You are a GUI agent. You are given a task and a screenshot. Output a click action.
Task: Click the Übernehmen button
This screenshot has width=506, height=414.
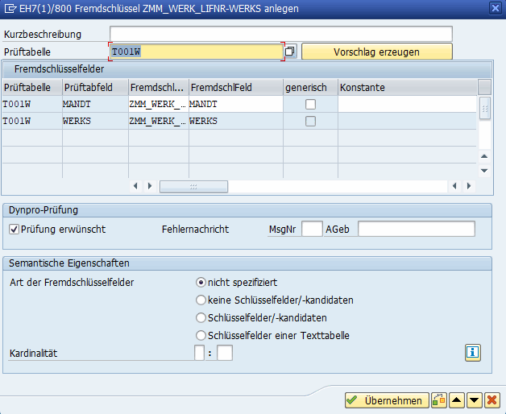coord(387,400)
